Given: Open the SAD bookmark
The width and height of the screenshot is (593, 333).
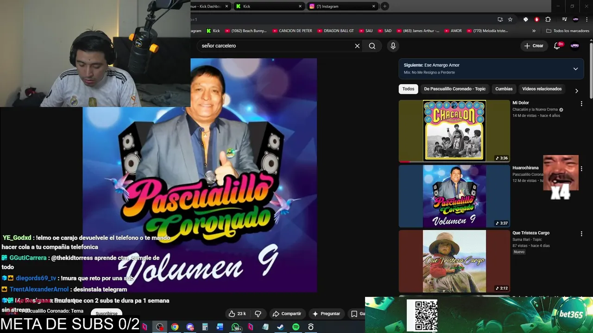Looking at the screenshot, I should click(x=385, y=31).
